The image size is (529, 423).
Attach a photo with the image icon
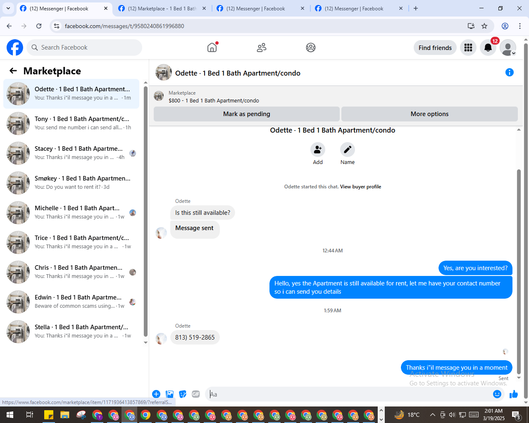[x=169, y=394]
